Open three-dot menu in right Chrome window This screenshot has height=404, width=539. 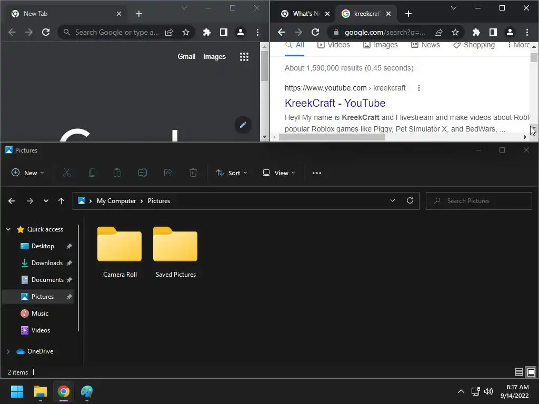[527, 32]
